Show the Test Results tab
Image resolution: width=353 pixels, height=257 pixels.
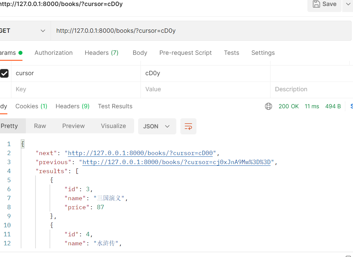115,106
